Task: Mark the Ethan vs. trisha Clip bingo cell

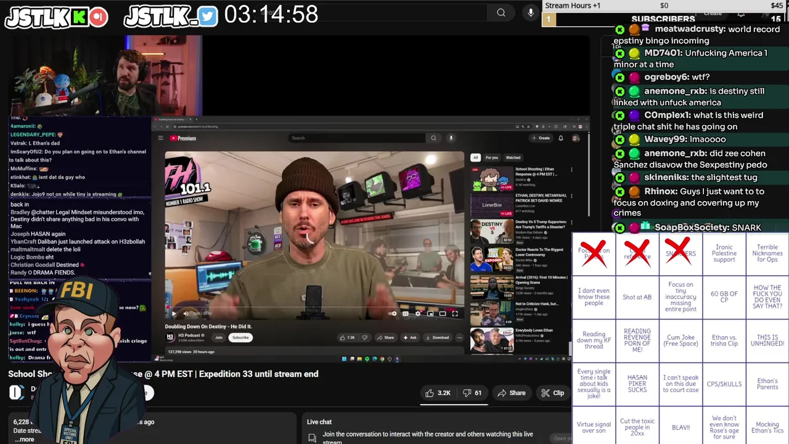Action: 724,340
